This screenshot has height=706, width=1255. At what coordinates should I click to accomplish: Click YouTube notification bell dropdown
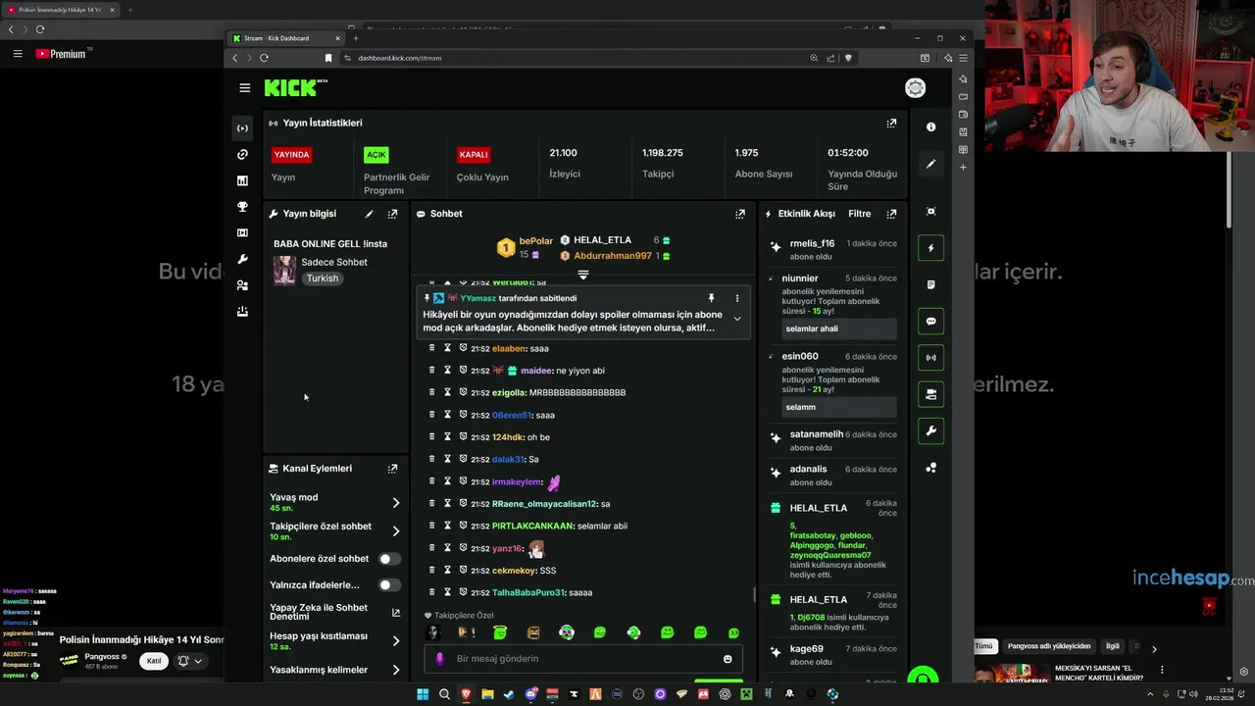click(x=189, y=661)
